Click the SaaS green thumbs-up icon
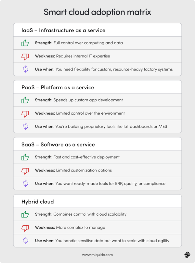This screenshot has width=195, height=263. (25, 157)
